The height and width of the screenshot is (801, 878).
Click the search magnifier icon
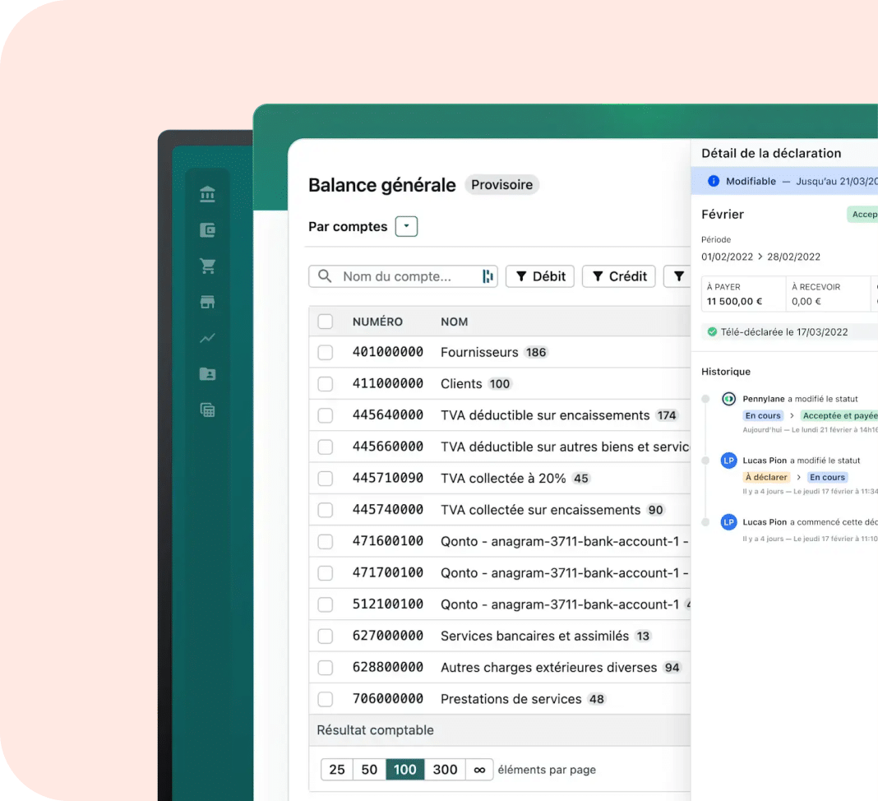(x=325, y=276)
